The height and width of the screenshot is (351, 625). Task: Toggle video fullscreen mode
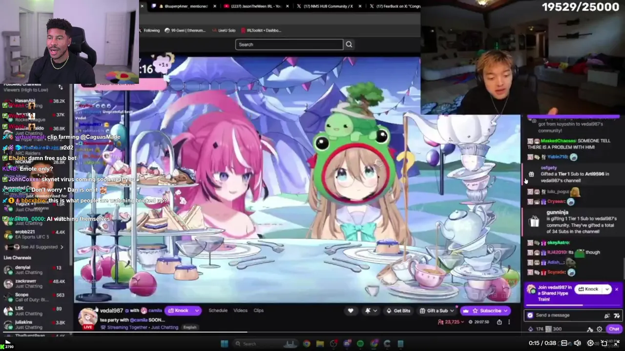pos(617,343)
